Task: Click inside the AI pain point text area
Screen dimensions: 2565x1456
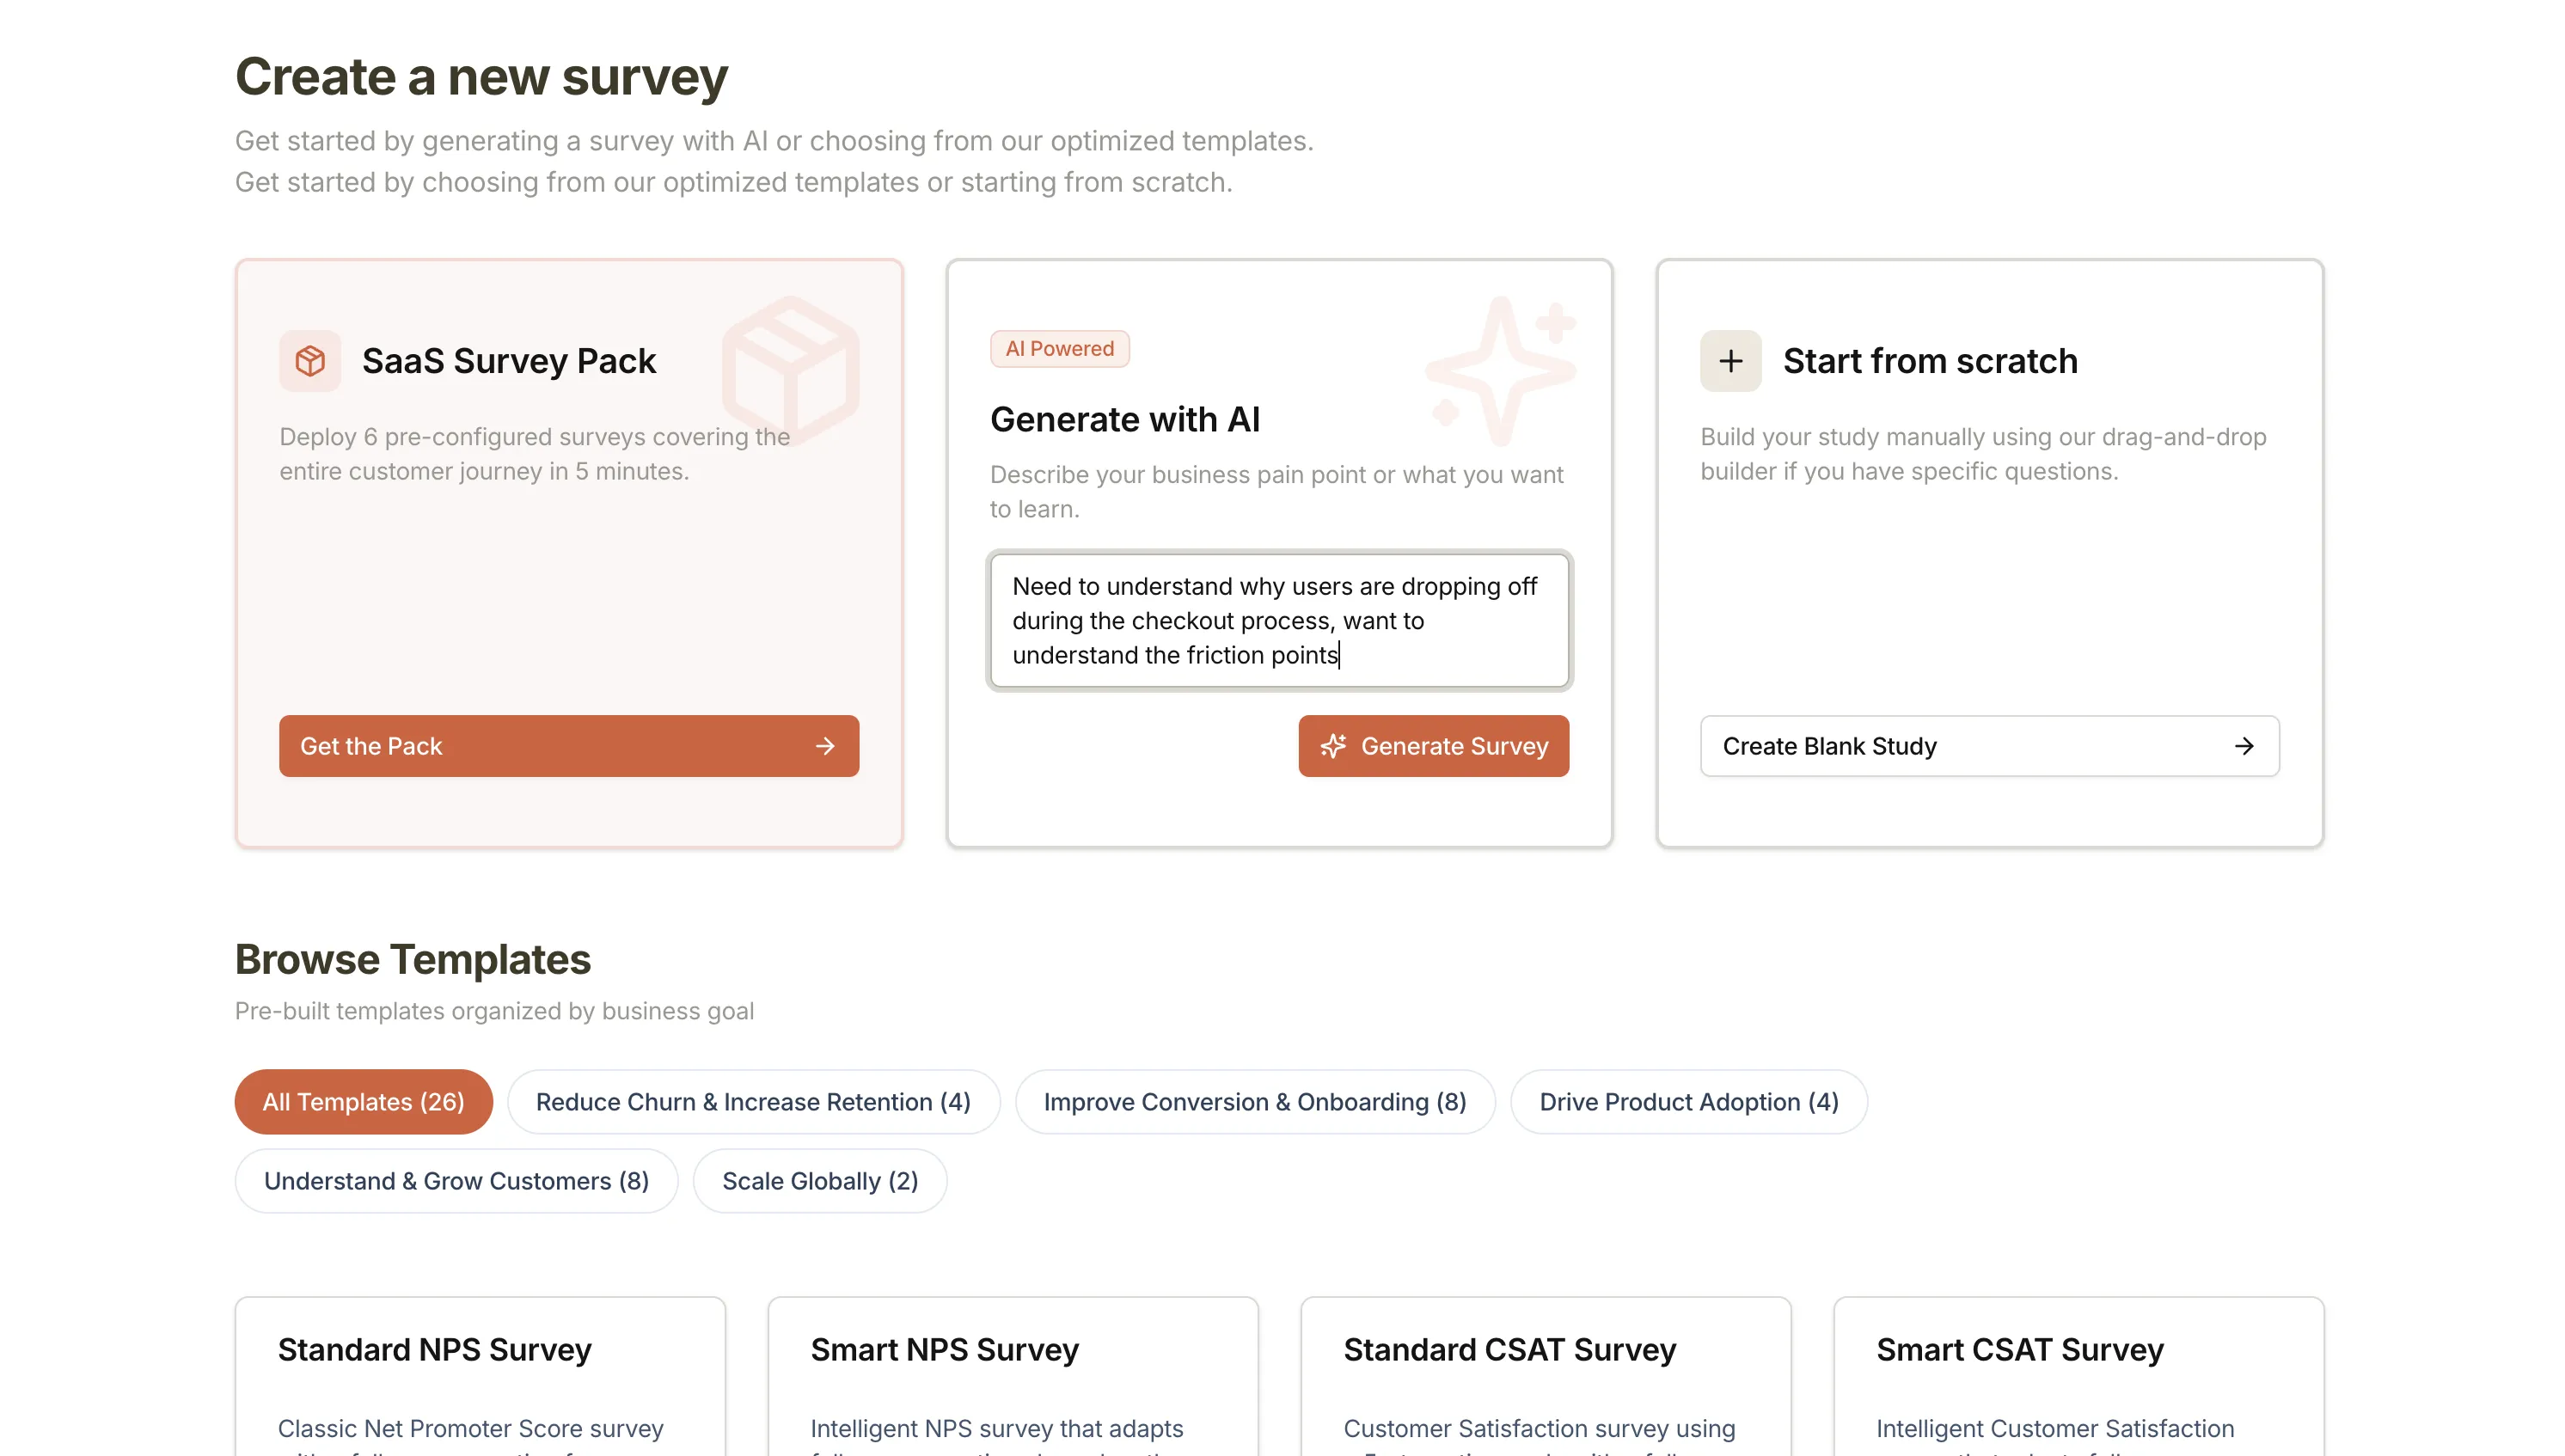Action: tap(1279, 620)
